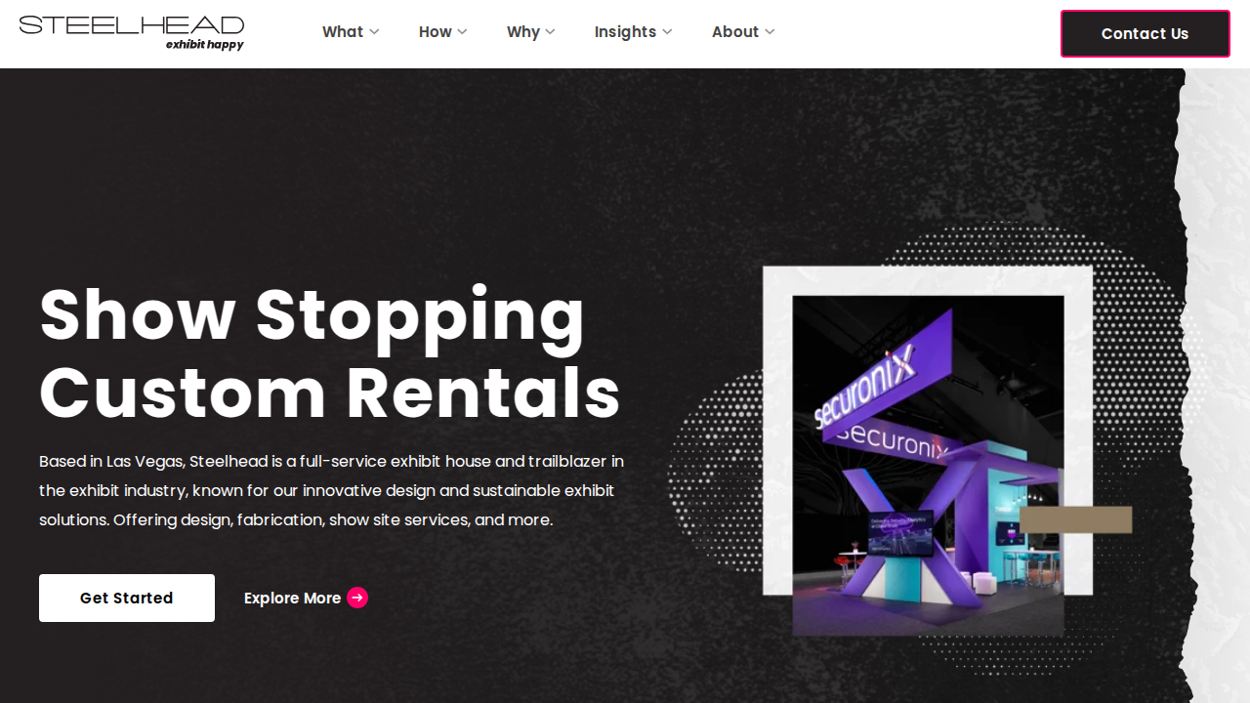
Task: Click the Based in Las Vegas paragraph
Action: (x=332, y=490)
